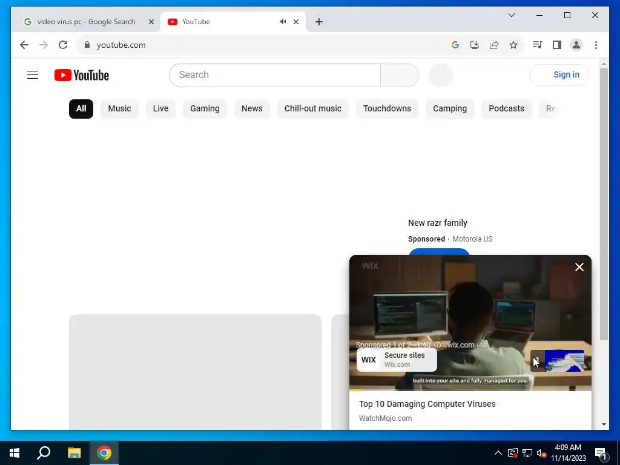Open a new browser tab
The width and height of the screenshot is (620, 465).
[x=319, y=22]
